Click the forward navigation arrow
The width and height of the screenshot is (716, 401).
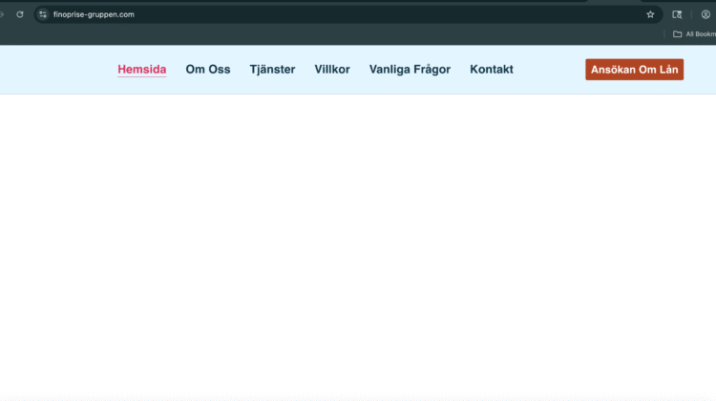pos(3,14)
